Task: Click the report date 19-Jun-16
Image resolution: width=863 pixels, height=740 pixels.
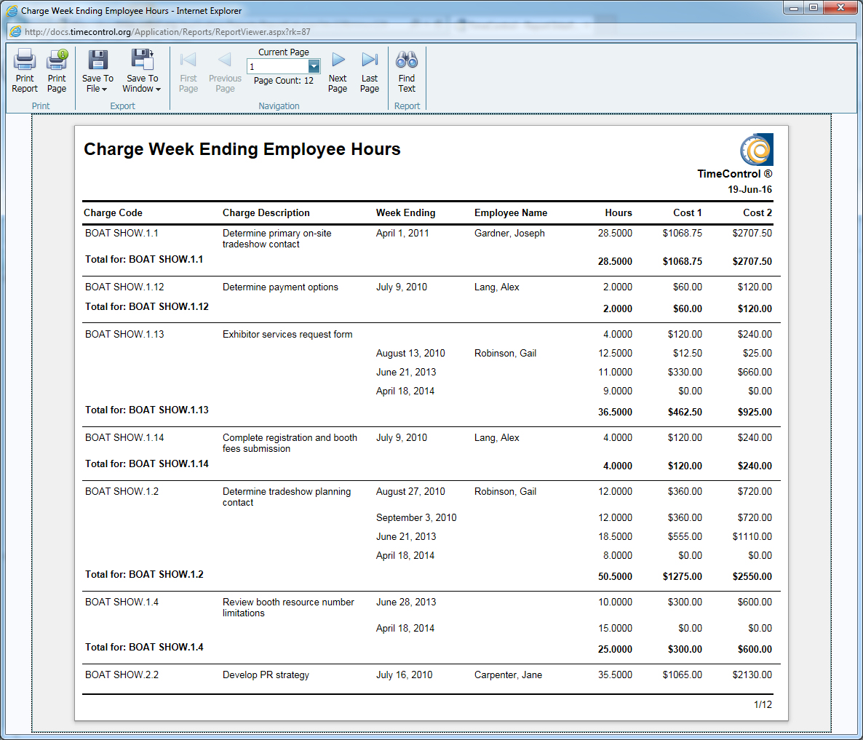Action: (749, 189)
